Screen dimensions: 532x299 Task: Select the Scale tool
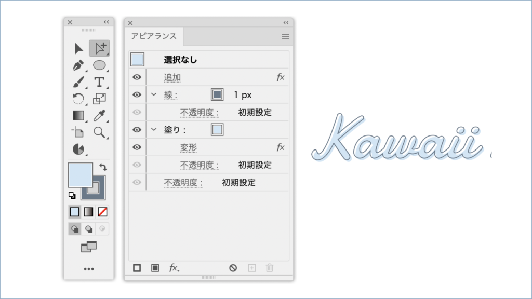pos(99,99)
